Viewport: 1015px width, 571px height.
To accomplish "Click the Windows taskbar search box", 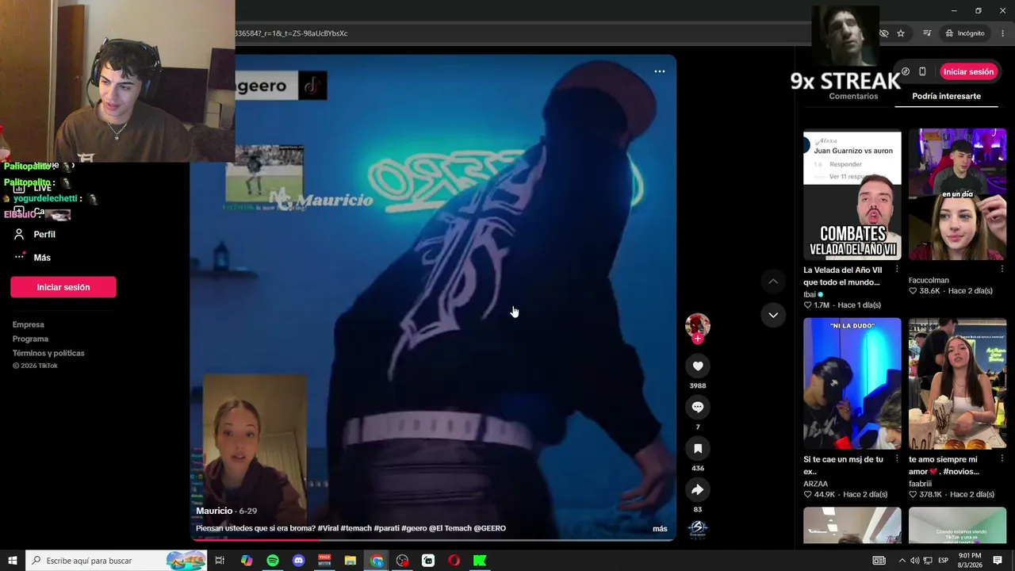I will (116, 561).
